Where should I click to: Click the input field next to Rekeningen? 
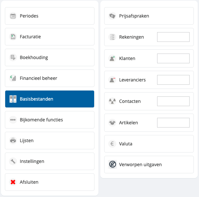click(x=173, y=37)
